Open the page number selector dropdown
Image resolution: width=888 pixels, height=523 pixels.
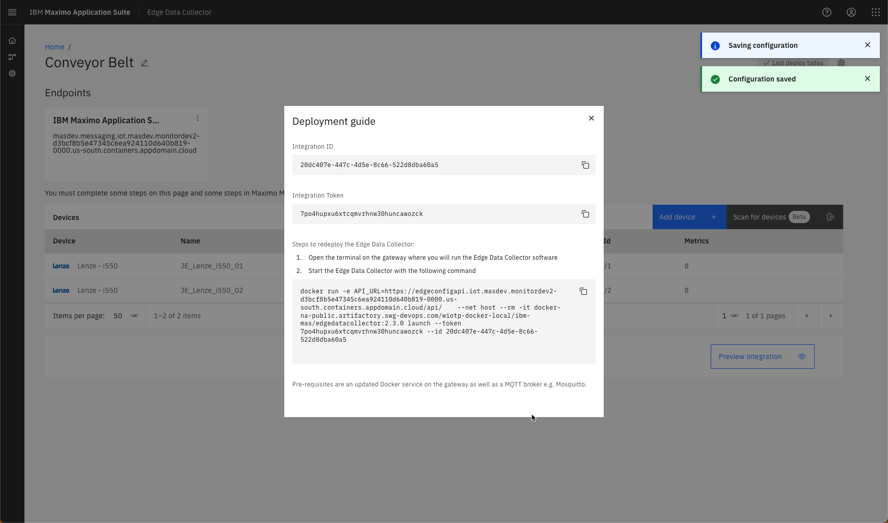pyautogui.click(x=730, y=316)
